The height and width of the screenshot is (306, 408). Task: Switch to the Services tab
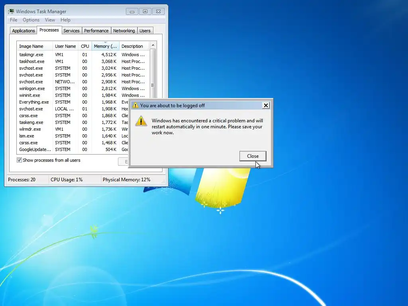coord(71,31)
